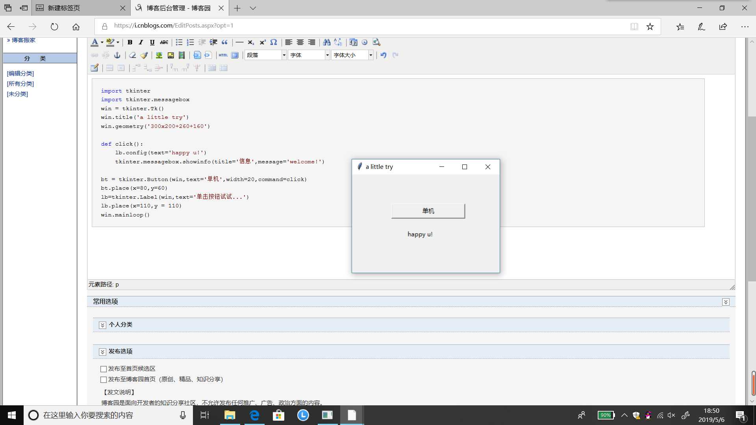The image size is (756, 425).
Task: Toggle the fullscreen editor mode
Action: (235, 55)
